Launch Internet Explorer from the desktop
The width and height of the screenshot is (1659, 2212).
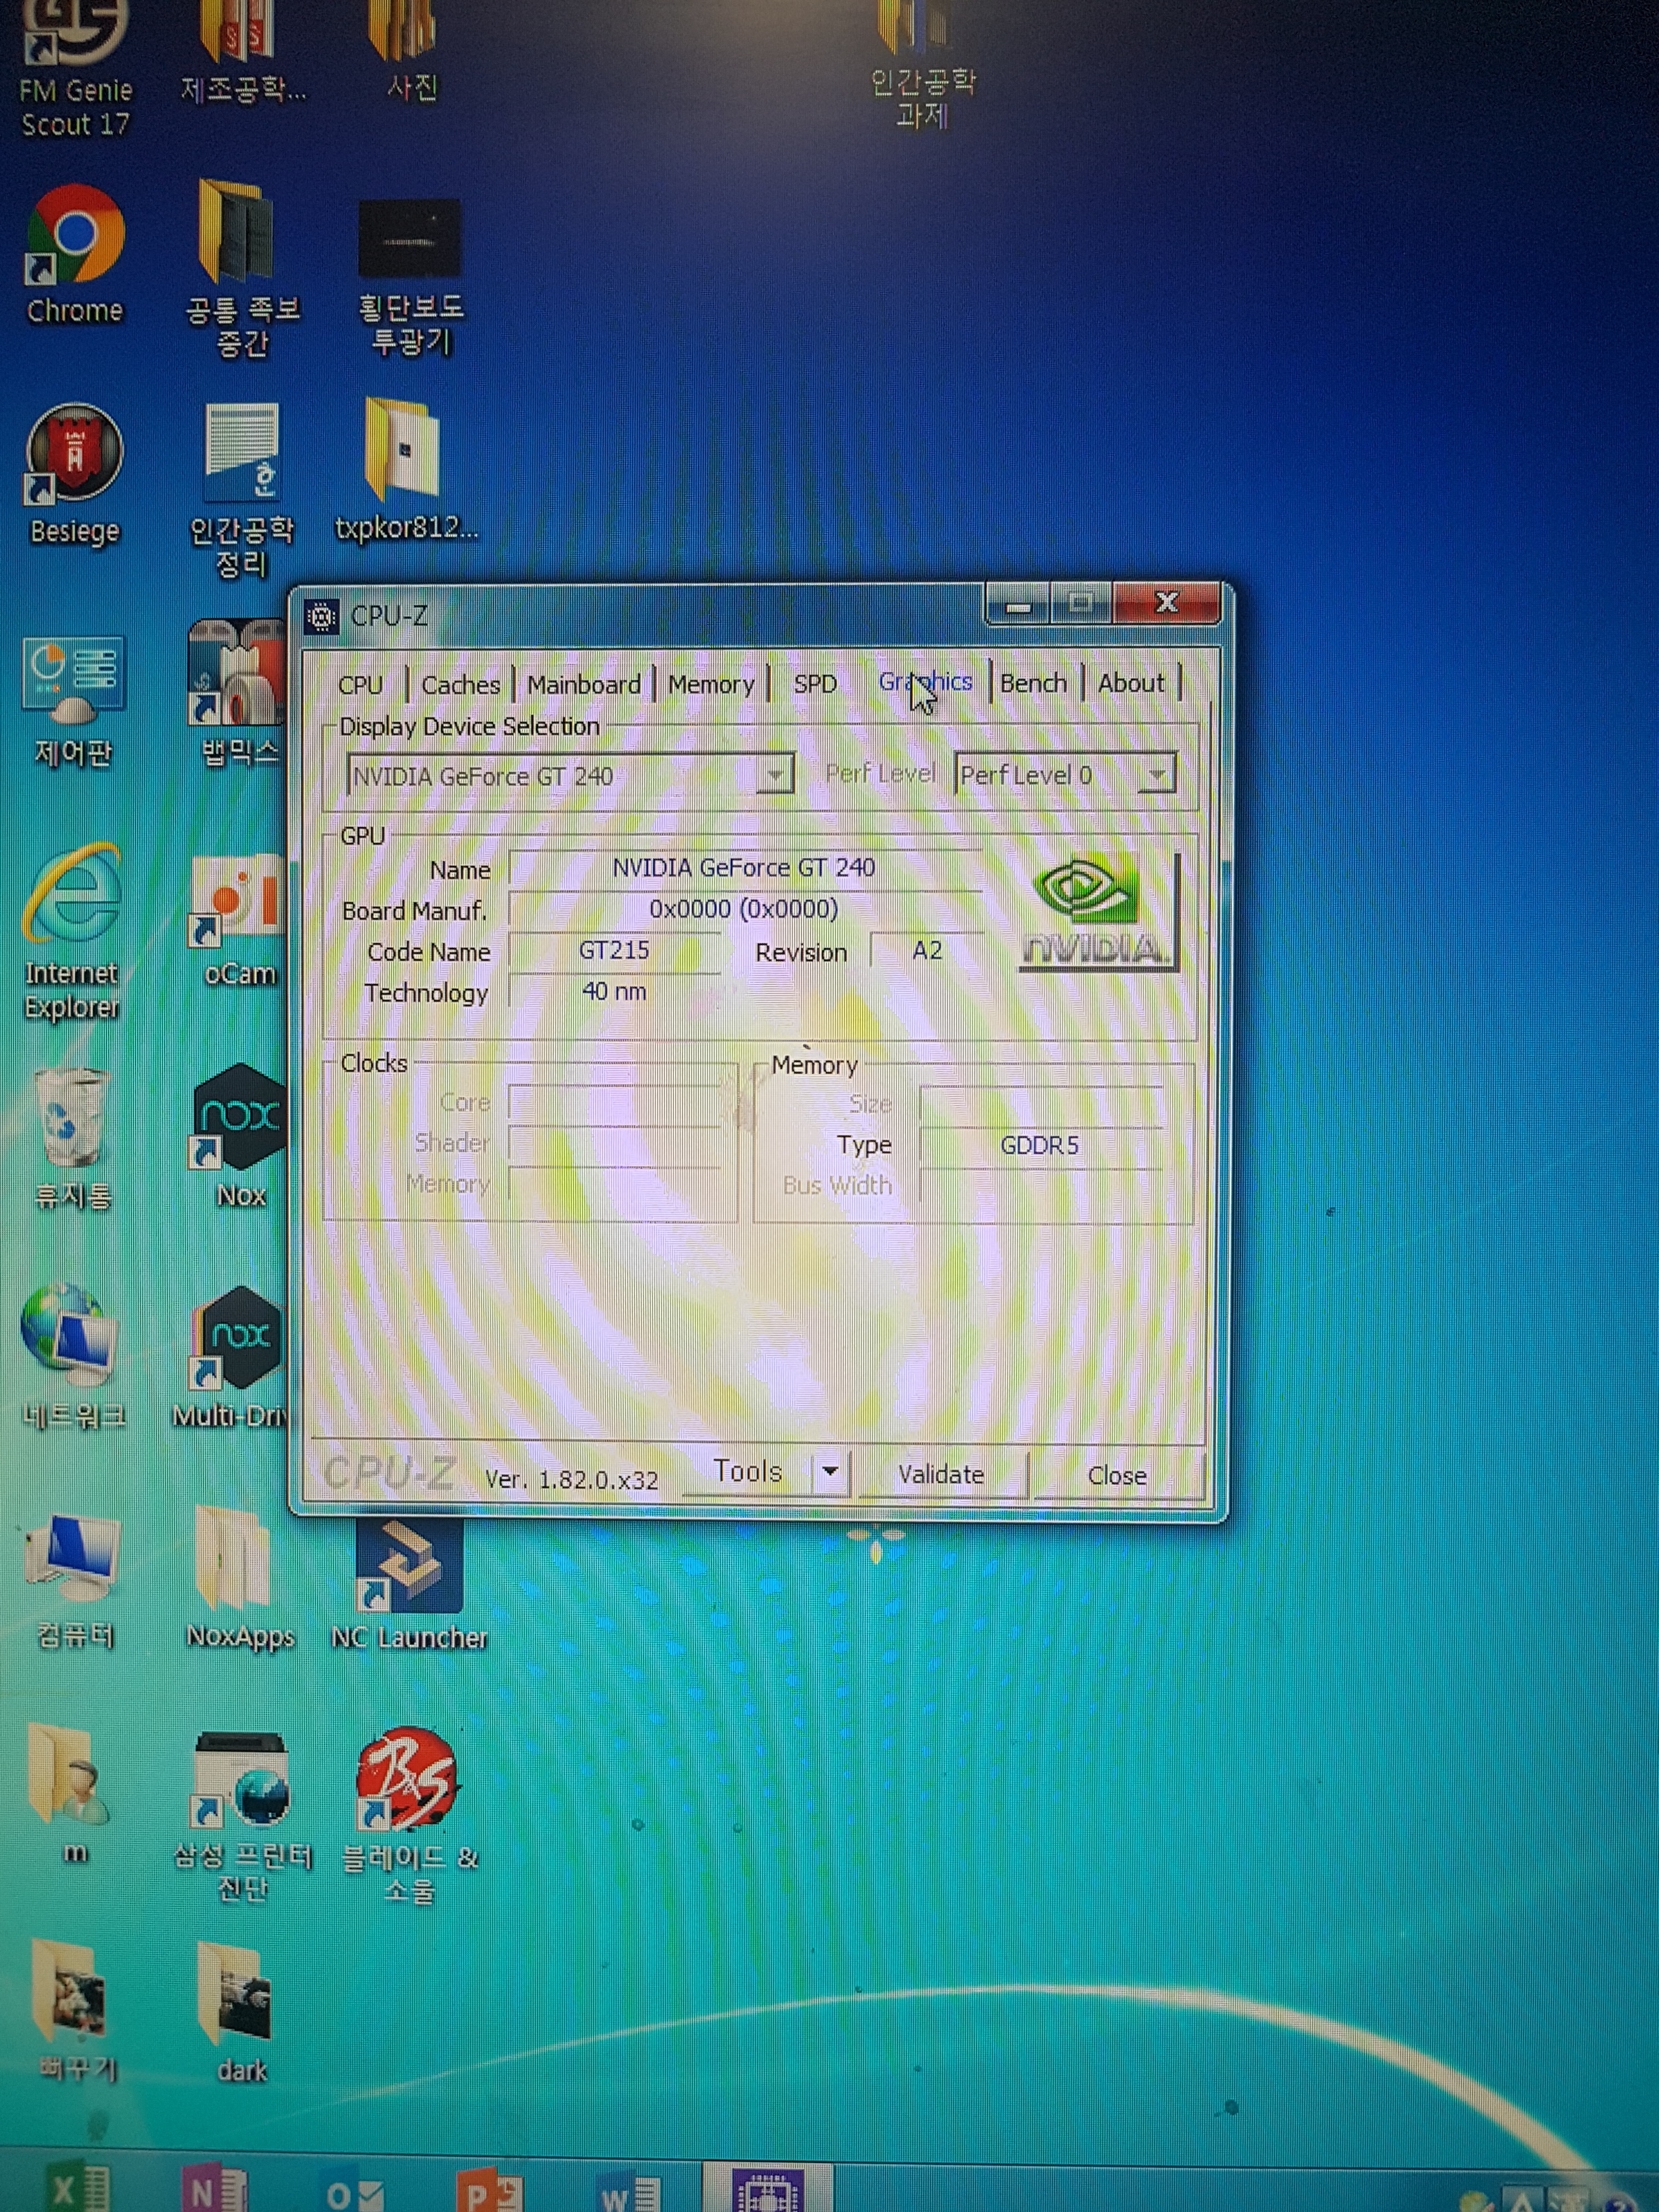pyautogui.click(x=72, y=930)
